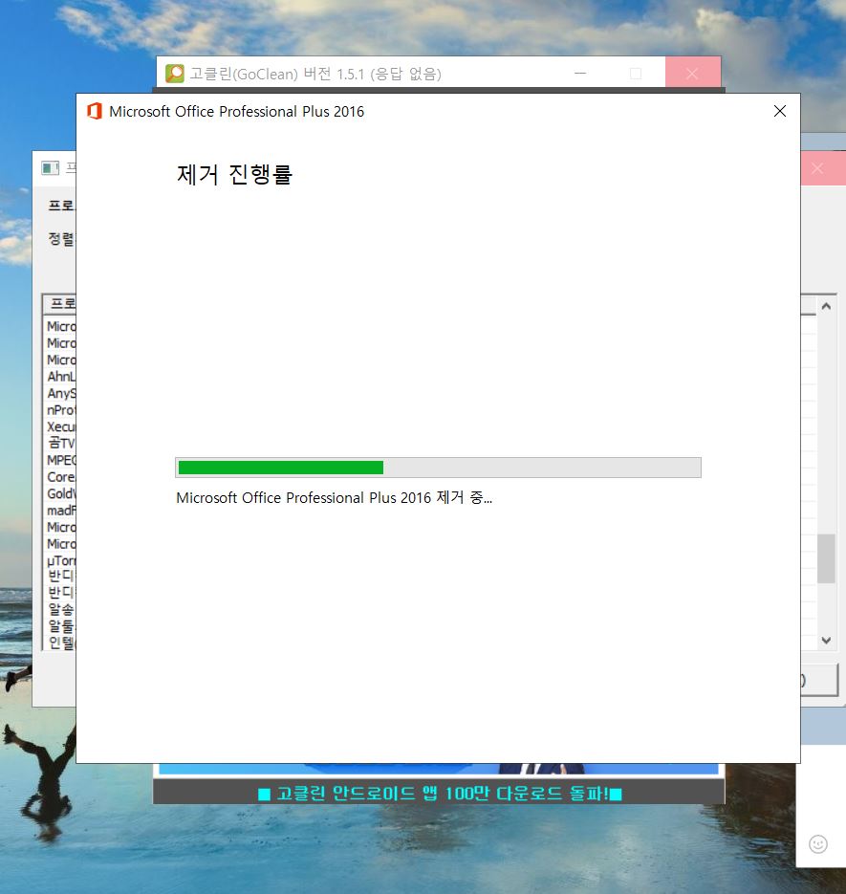Select the 'AhnL' row in program list
This screenshot has height=894, width=846.
click(61, 377)
